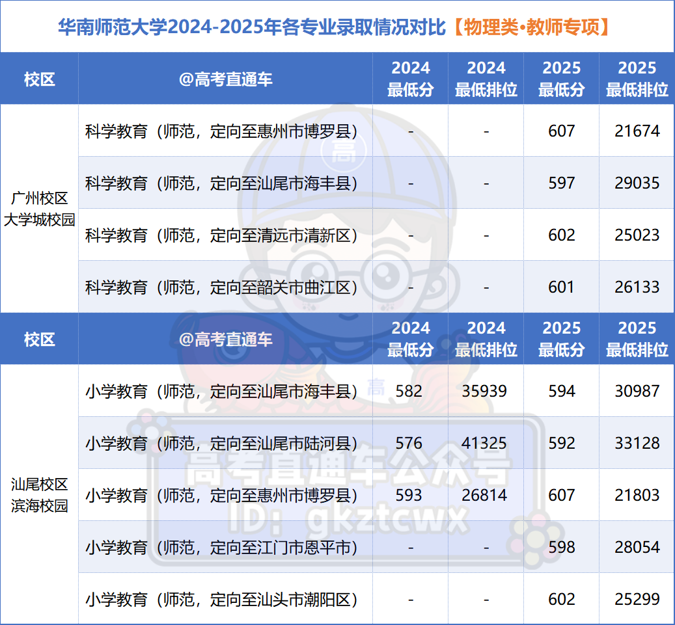Select the 2024 rank 41325
This screenshot has height=625, width=675.
484,443
